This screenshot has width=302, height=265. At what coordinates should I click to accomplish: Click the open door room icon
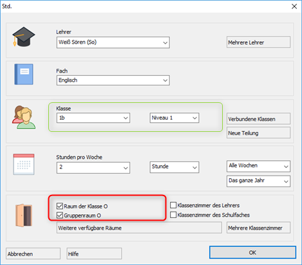click(x=24, y=215)
